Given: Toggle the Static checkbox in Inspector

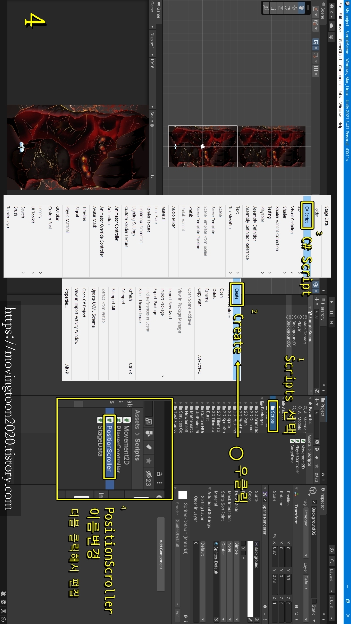Looking at the screenshot, I should tap(314, 601).
